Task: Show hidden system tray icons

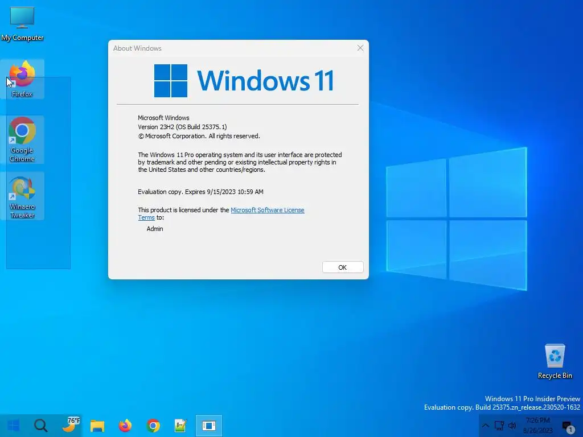Action: [486, 426]
